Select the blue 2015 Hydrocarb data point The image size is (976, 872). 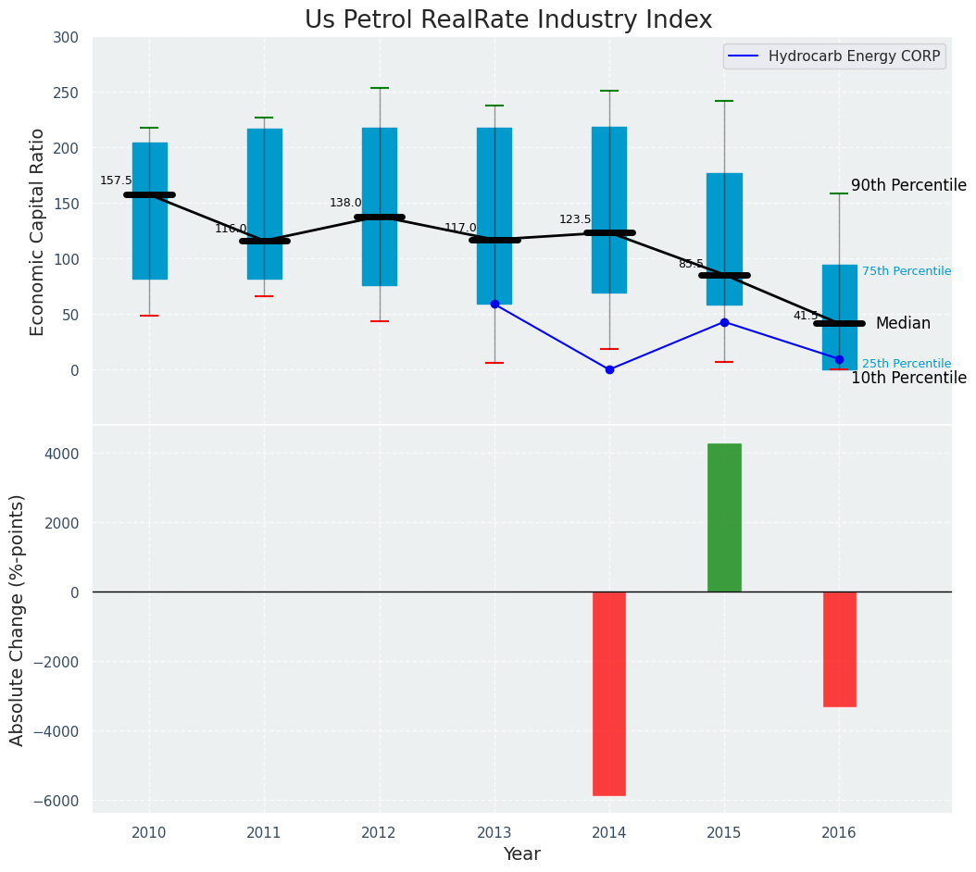(x=724, y=322)
